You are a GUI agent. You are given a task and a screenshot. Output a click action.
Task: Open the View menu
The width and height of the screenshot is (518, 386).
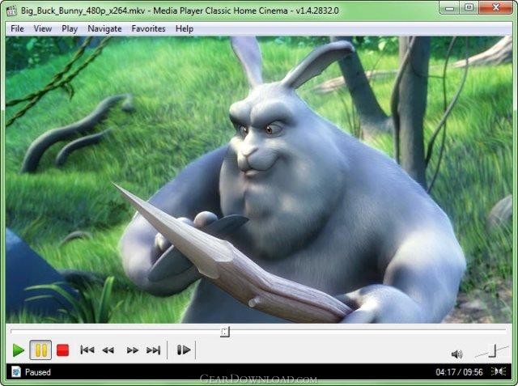tap(43, 28)
